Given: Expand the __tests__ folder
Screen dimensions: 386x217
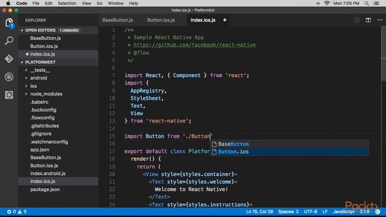Looking at the screenshot, I should 26,70.
